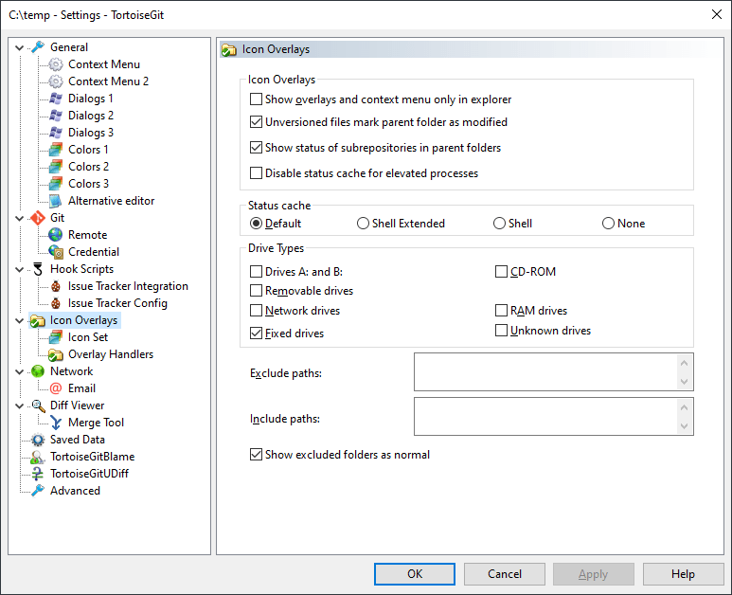The width and height of the screenshot is (732, 595).
Task: Click the Saved Data gear icon
Action: [38, 440]
